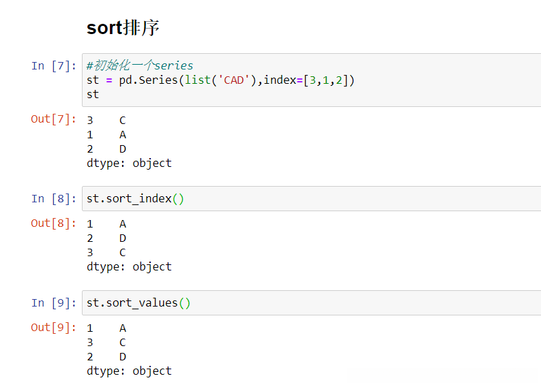This screenshot has width=541, height=389.
Task: Place cursor in the pd.Series assignment line
Action: 220,80
